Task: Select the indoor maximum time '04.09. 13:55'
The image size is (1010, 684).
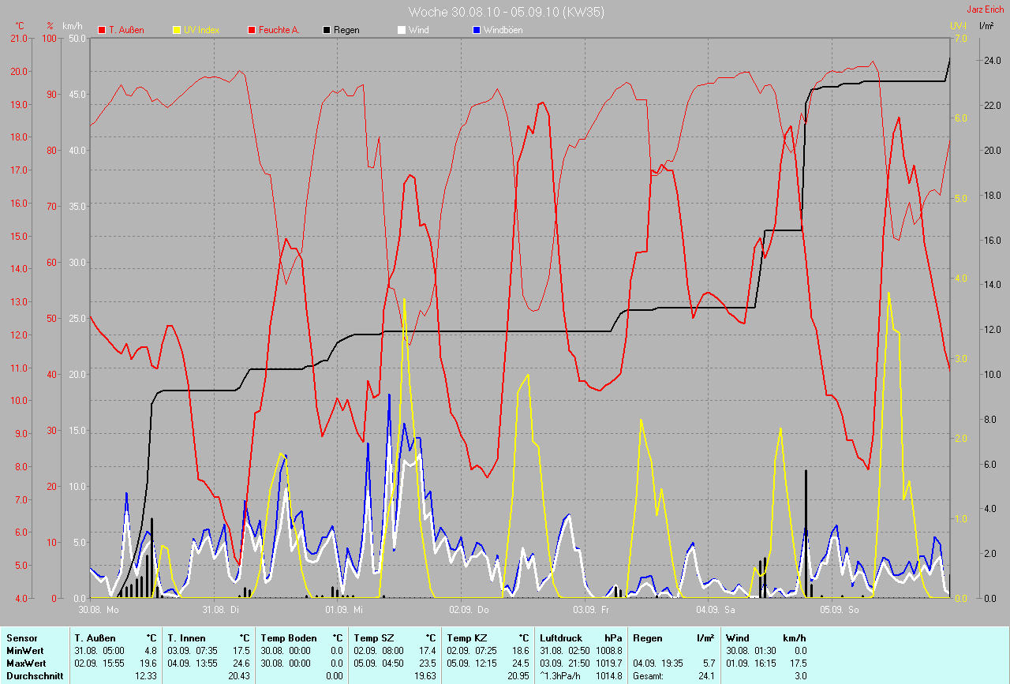Action: pos(193,663)
